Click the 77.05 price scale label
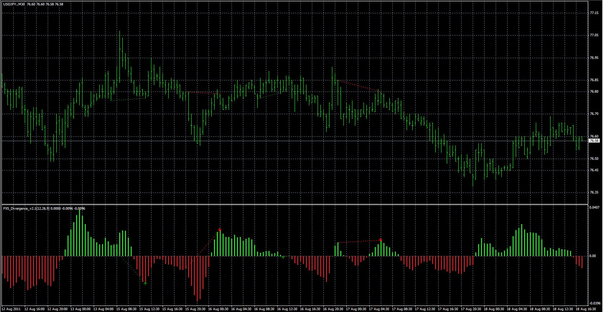603x312 pixels. point(594,35)
